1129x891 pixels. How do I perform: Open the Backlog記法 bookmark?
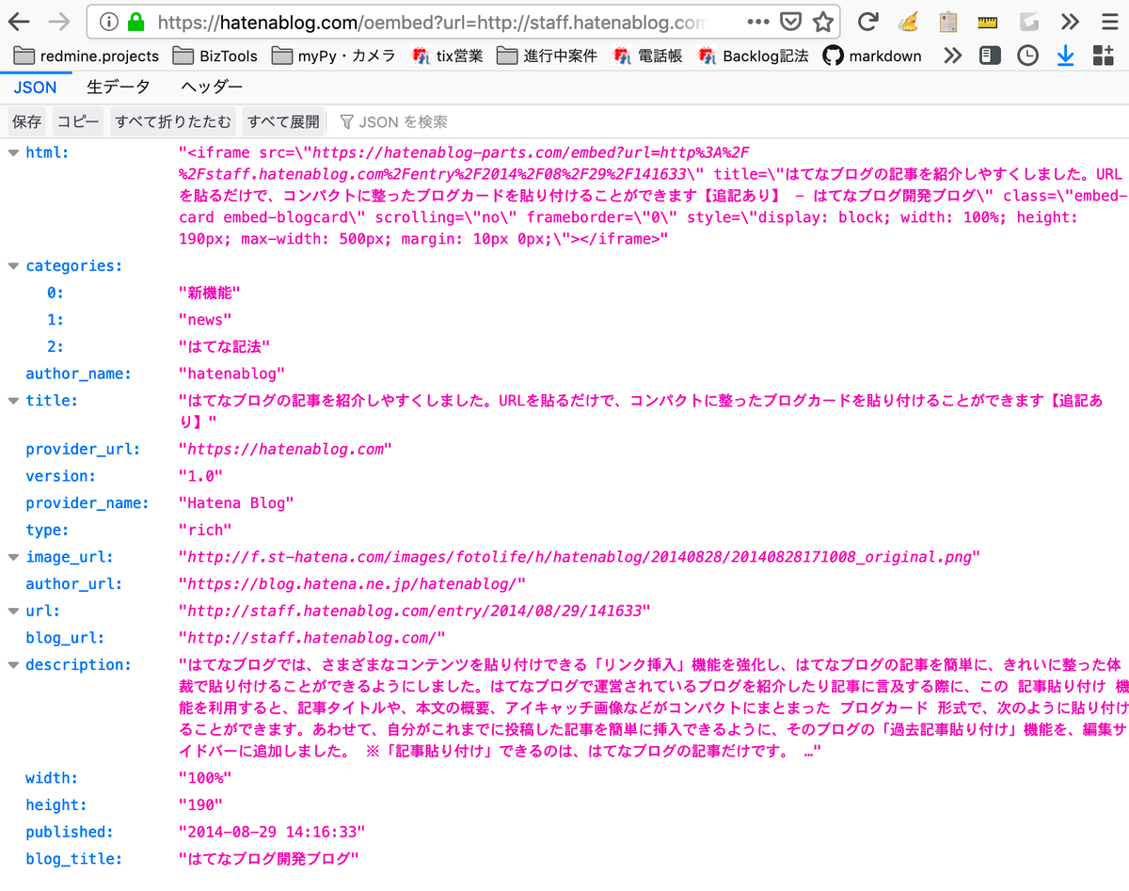(753, 56)
